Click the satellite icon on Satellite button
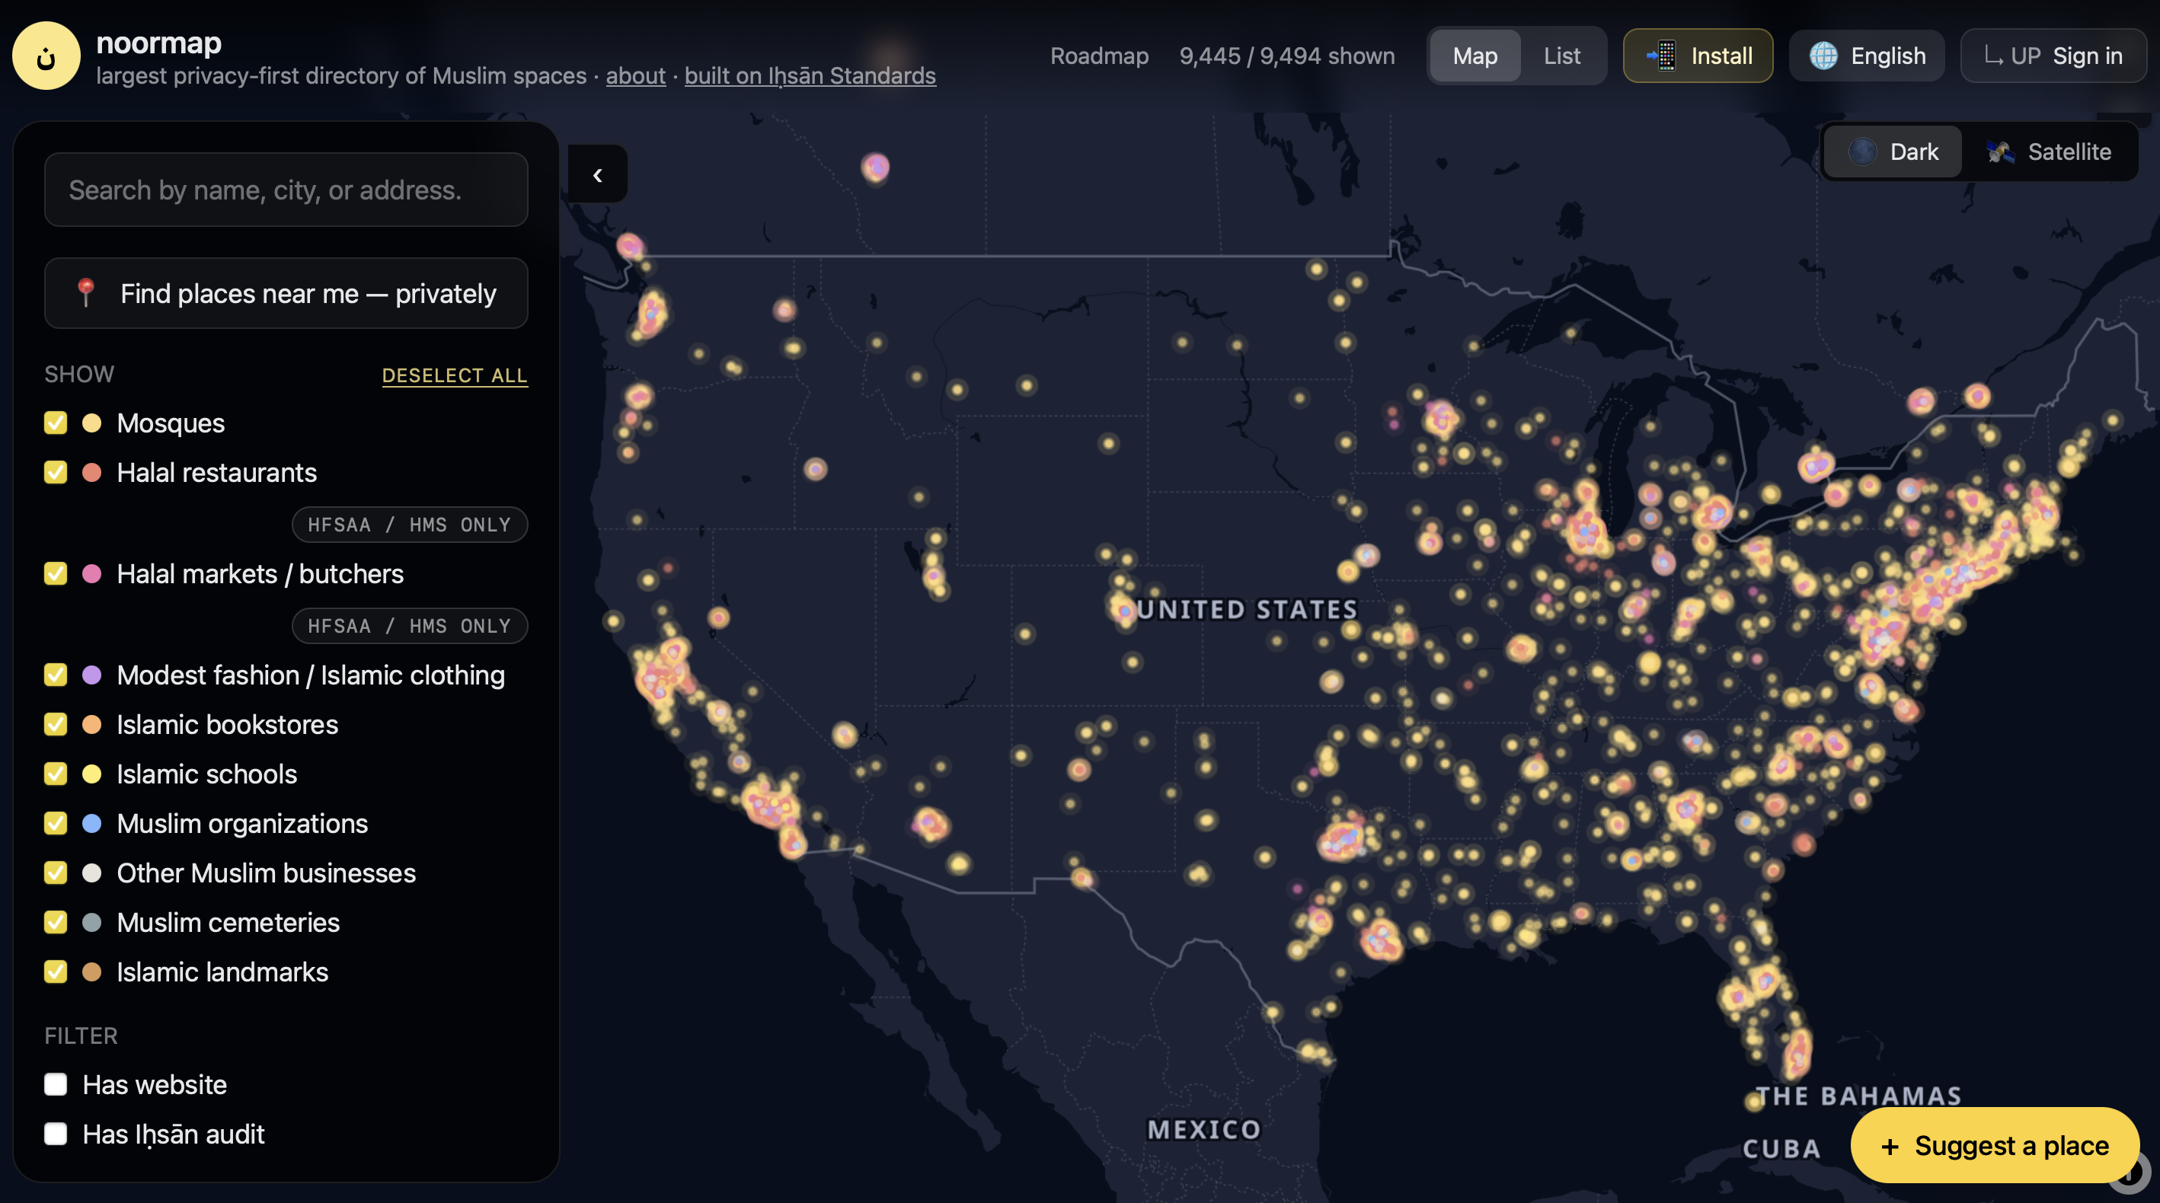Image resolution: width=2160 pixels, height=1203 pixels. (2000, 152)
